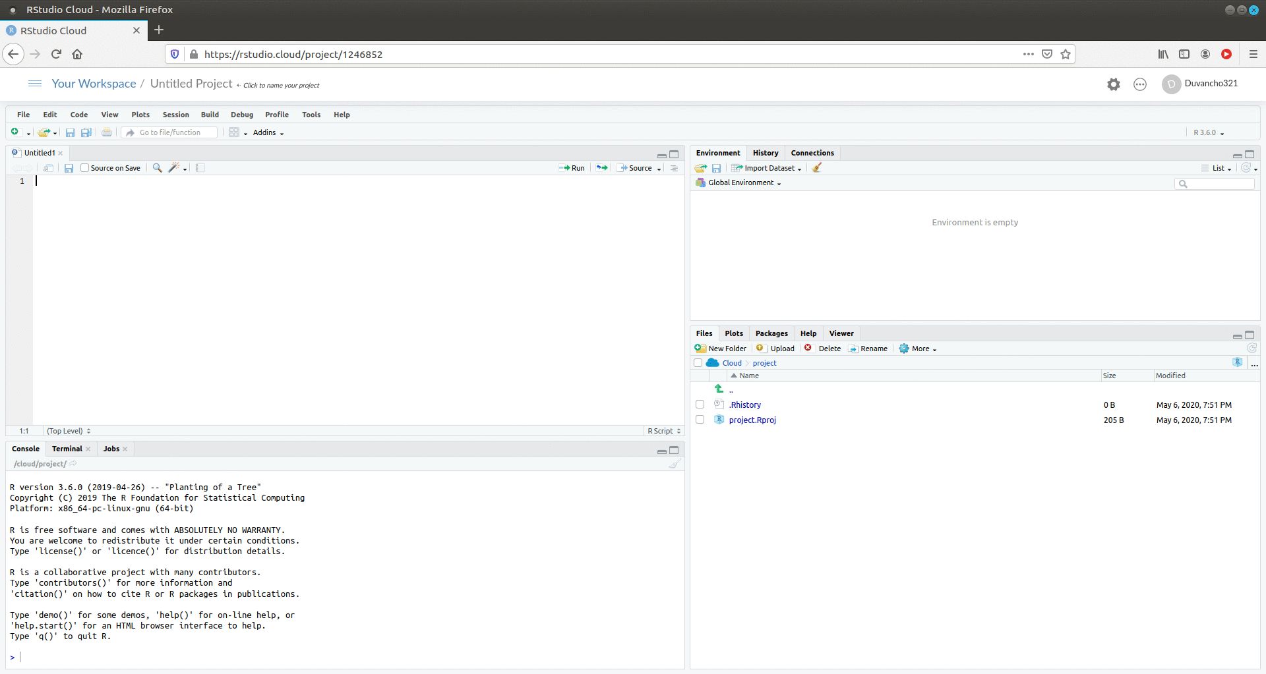The image size is (1266, 674).
Task: Click the Load workspace icon in Environment
Action: pos(700,168)
